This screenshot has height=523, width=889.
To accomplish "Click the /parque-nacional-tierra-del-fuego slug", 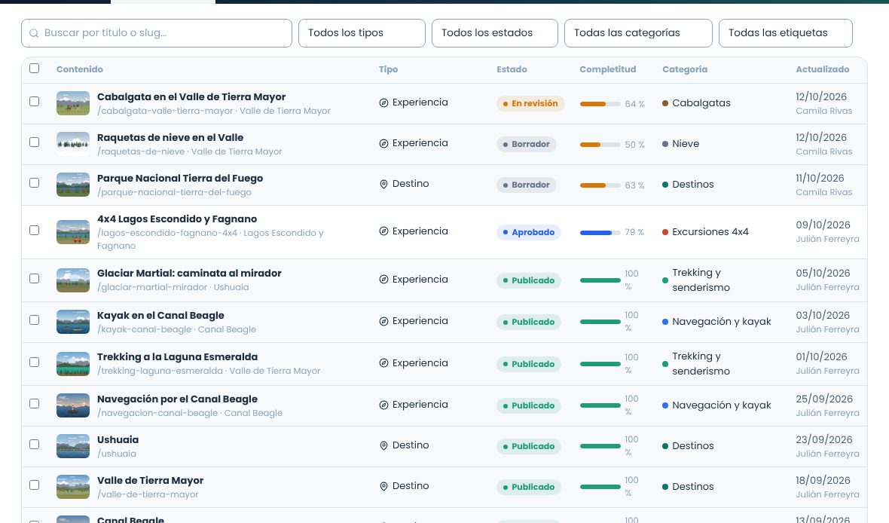I will 174,192.
